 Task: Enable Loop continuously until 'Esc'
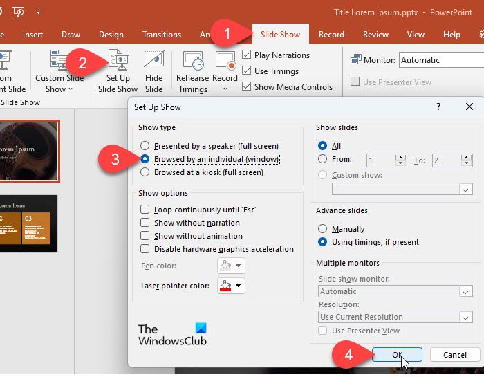click(145, 210)
